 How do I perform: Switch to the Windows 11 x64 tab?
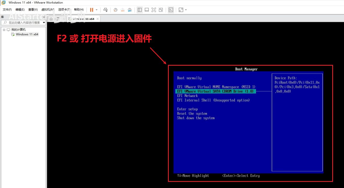pyautogui.click(x=83, y=19)
